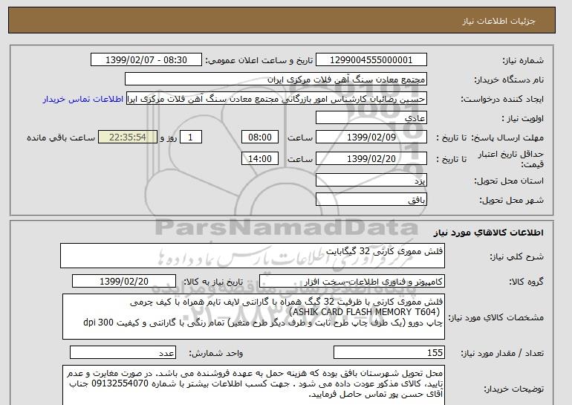The height and width of the screenshot is (405, 572).
Task: Click price validity time 14:00
Action: [260, 159]
